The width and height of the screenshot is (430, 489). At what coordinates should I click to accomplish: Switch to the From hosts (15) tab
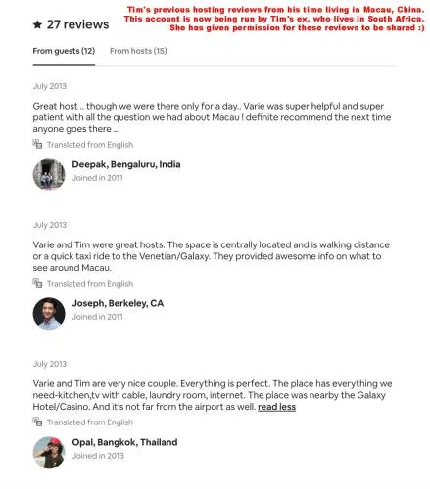coord(138,51)
